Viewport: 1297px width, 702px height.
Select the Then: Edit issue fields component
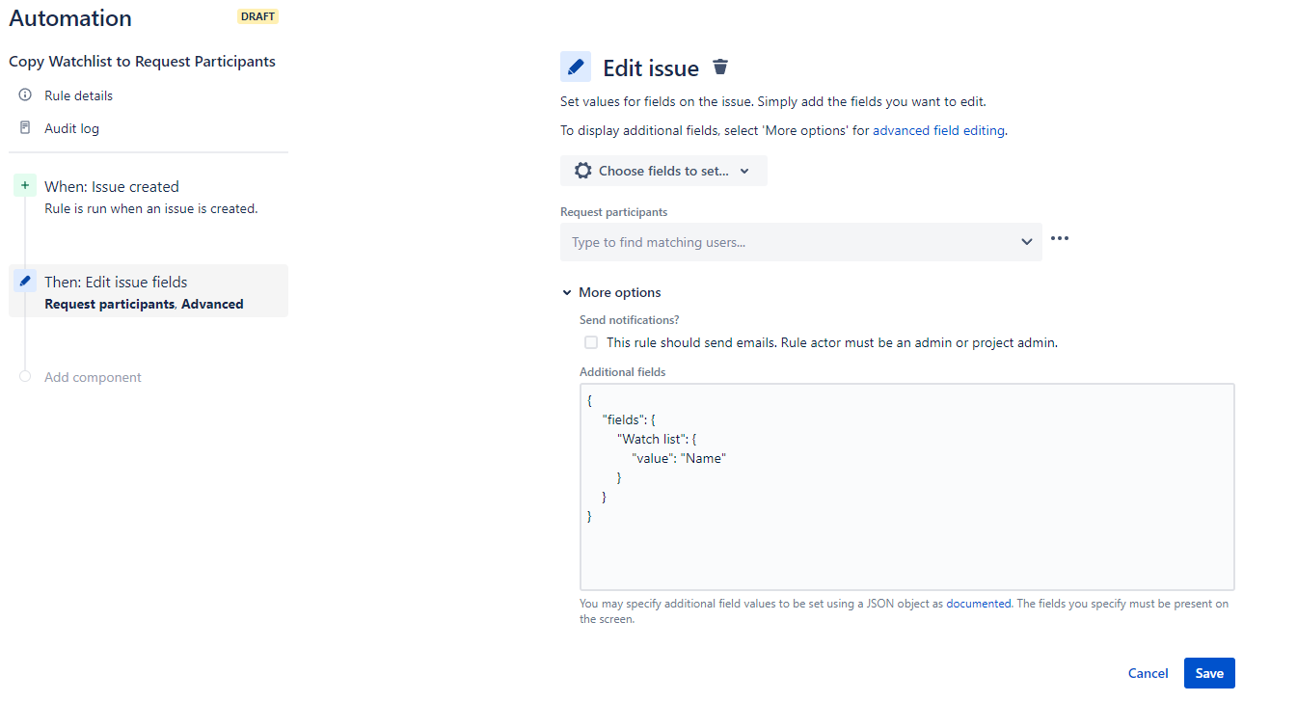[115, 282]
